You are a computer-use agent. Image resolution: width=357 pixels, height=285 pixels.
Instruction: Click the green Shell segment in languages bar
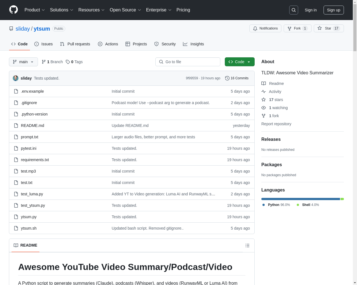tap(342, 199)
